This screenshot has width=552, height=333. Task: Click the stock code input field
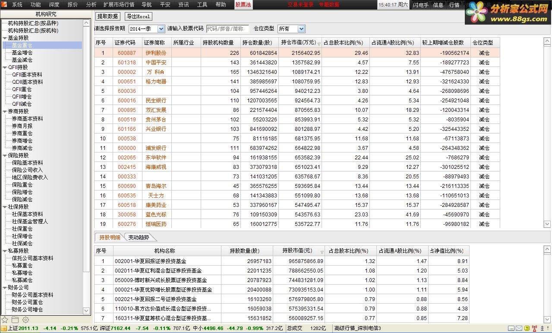click(228, 29)
